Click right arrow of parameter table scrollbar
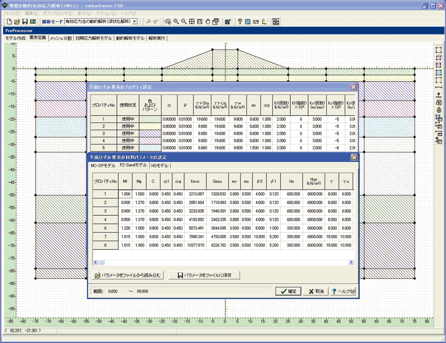This screenshot has height=343, width=446. [351, 262]
